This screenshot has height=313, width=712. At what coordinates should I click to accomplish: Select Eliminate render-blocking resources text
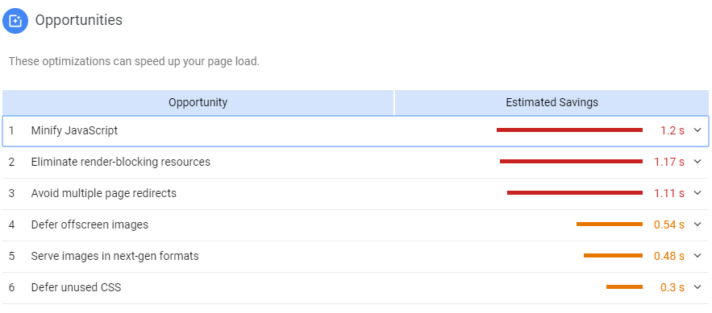tap(121, 162)
